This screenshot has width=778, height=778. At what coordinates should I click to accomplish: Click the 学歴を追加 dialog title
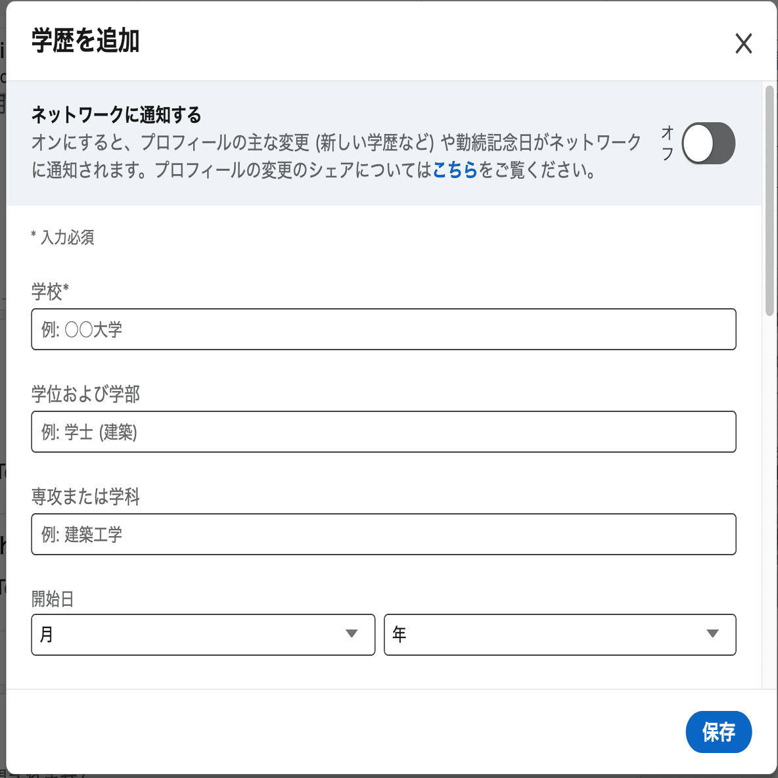(85, 41)
